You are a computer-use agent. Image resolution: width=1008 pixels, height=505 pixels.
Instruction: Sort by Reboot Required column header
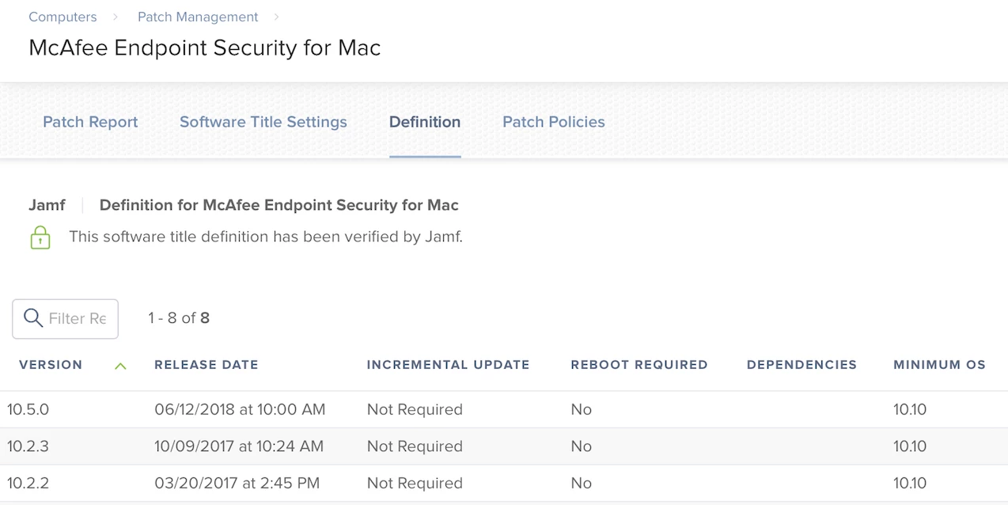tap(639, 365)
